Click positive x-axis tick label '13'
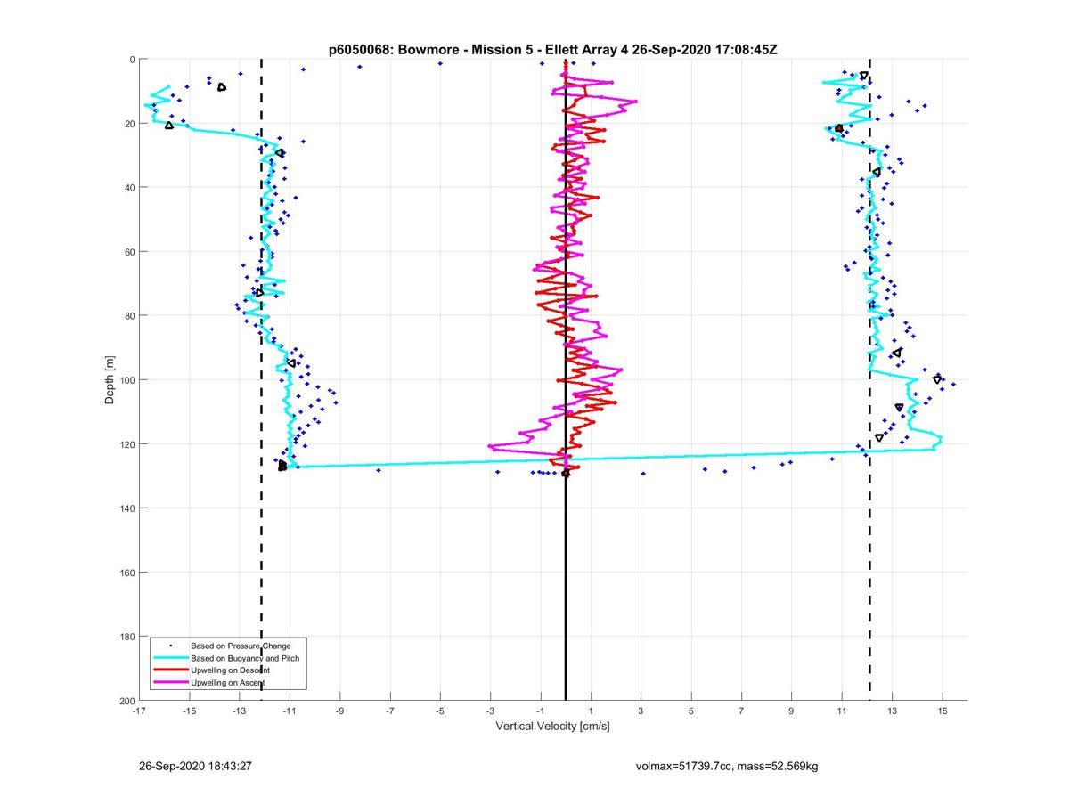 coord(892,711)
